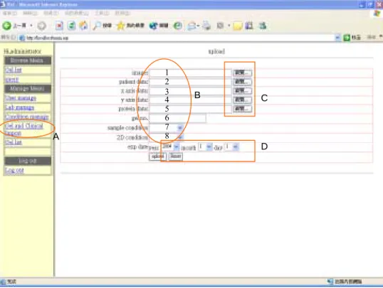Click the Reset form button

coord(175,156)
